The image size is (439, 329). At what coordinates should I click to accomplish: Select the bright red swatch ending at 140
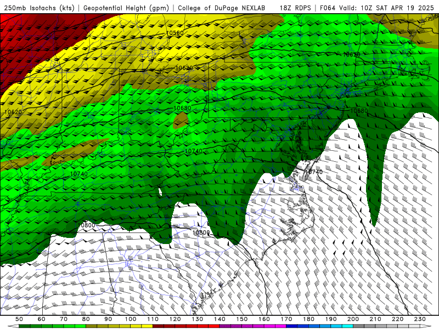pyautogui.click(x=214, y=326)
